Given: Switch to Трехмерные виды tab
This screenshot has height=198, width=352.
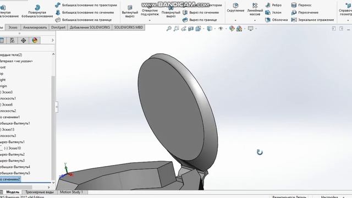Looking at the screenshot, I should click(40, 192).
